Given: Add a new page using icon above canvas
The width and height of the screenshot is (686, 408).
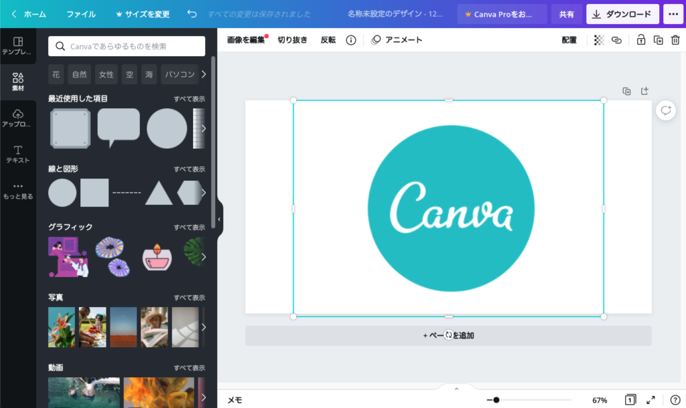Looking at the screenshot, I should pos(644,91).
